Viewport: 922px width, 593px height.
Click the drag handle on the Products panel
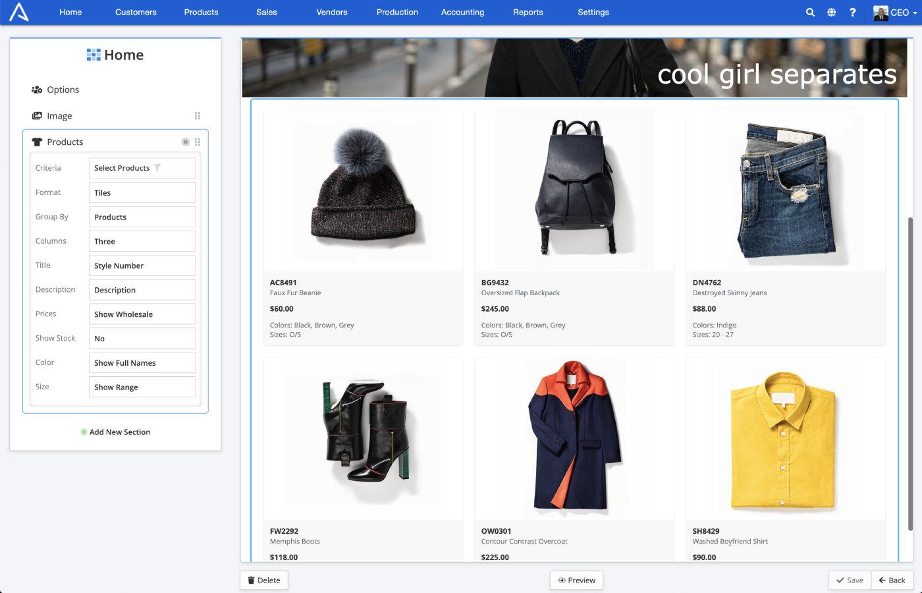197,142
